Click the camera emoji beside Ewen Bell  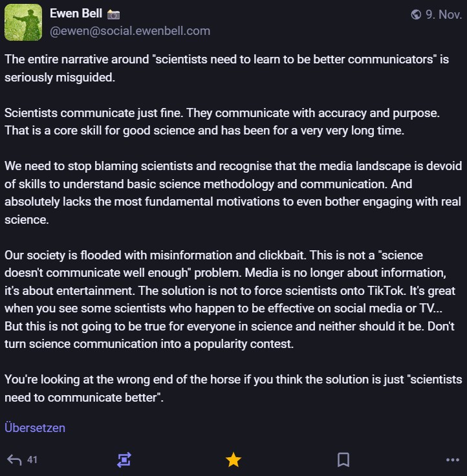(113, 14)
